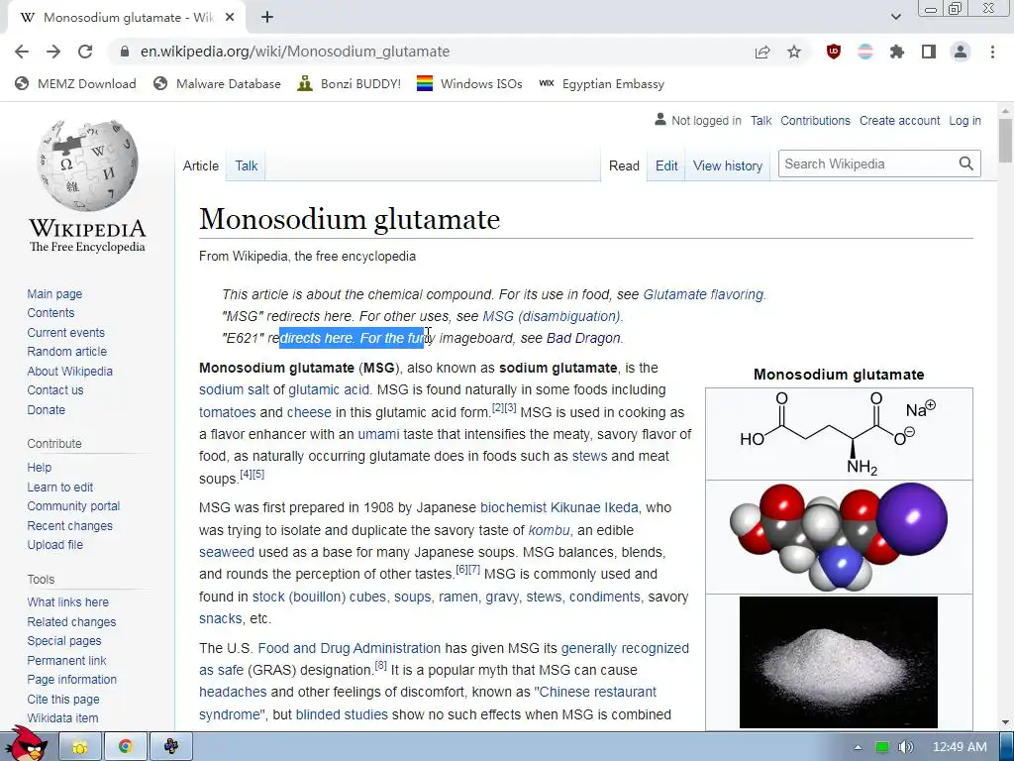Open the MSG powder photo
This screenshot has height=761, width=1014.
point(839,663)
